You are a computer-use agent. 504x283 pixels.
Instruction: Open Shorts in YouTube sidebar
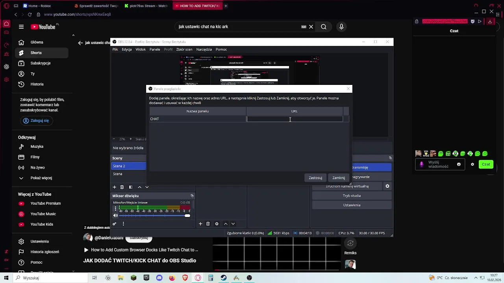42,53
